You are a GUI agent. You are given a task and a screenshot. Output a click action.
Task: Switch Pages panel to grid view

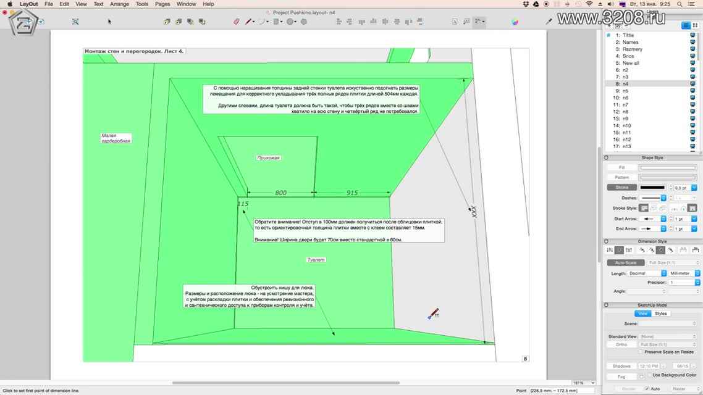695,25
